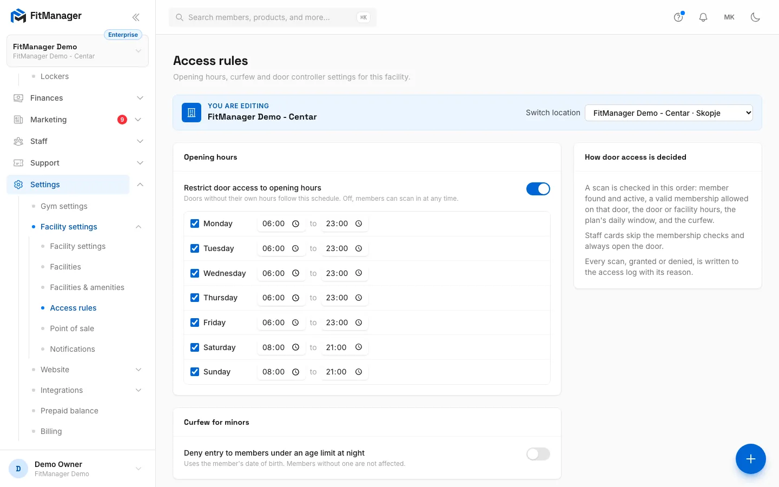Image resolution: width=779 pixels, height=487 pixels.
Task: Uncheck the Thursday checkbox
Action: pos(195,298)
